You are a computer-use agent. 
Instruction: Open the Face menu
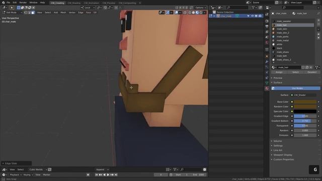point(89,13)
